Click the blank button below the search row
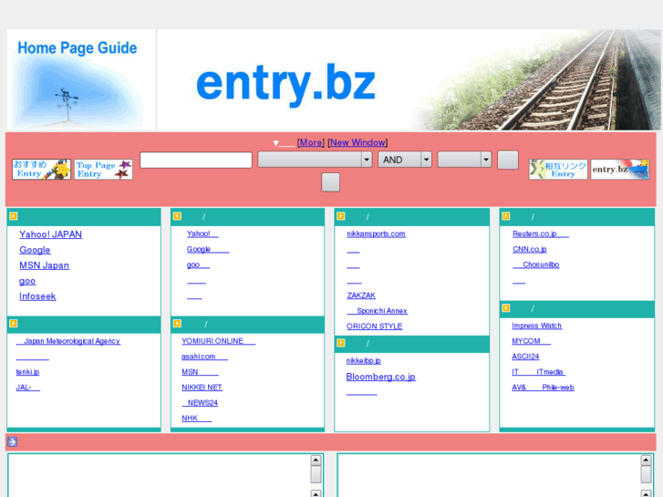The height and width of the screenshot is (497, 663). click(x=331, y=182)
